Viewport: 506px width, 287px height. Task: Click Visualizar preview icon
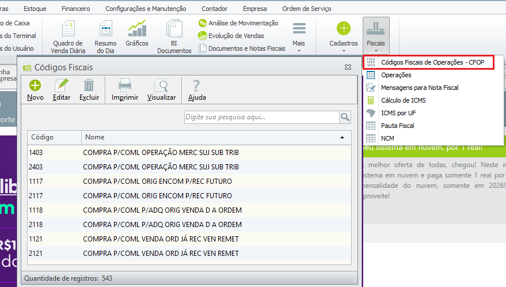161,90
